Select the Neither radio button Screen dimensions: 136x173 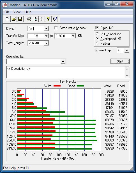tap(97, 43)
